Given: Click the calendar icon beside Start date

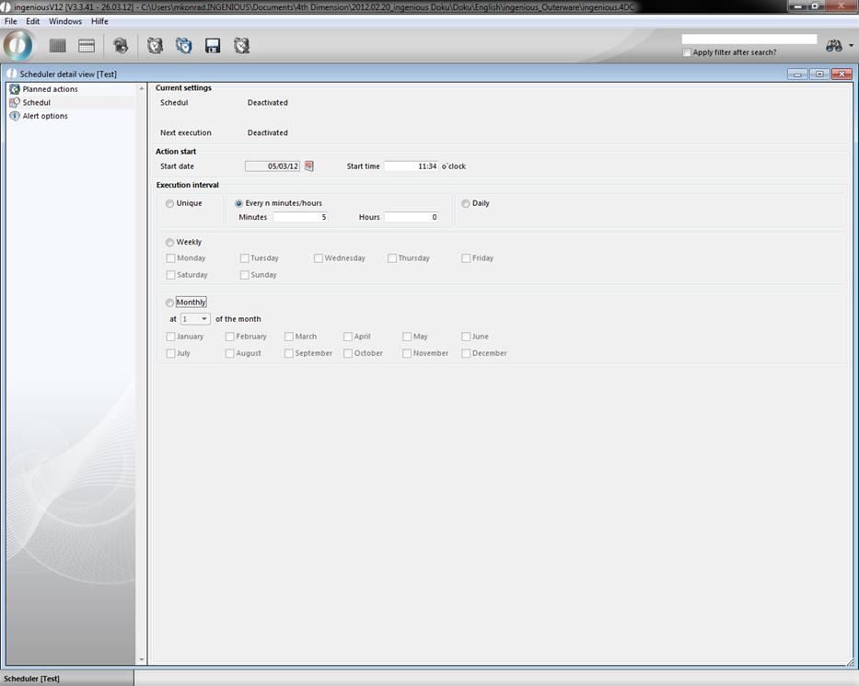Looking at the screenshot, I should (309, 166).
